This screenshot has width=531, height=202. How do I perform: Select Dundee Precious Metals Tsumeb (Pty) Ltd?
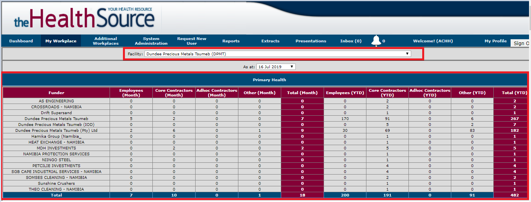point(56,131)
